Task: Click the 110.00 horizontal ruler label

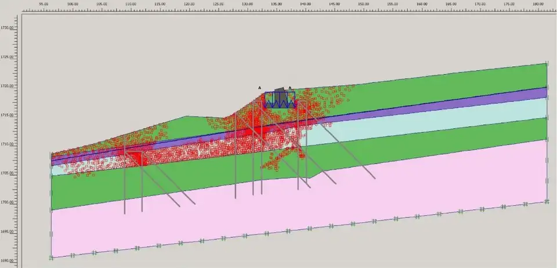Action: 131,3
